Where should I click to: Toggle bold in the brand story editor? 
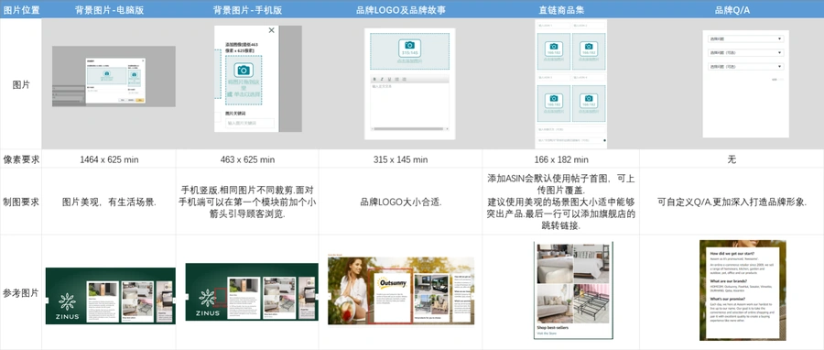(x=374, y=79)
